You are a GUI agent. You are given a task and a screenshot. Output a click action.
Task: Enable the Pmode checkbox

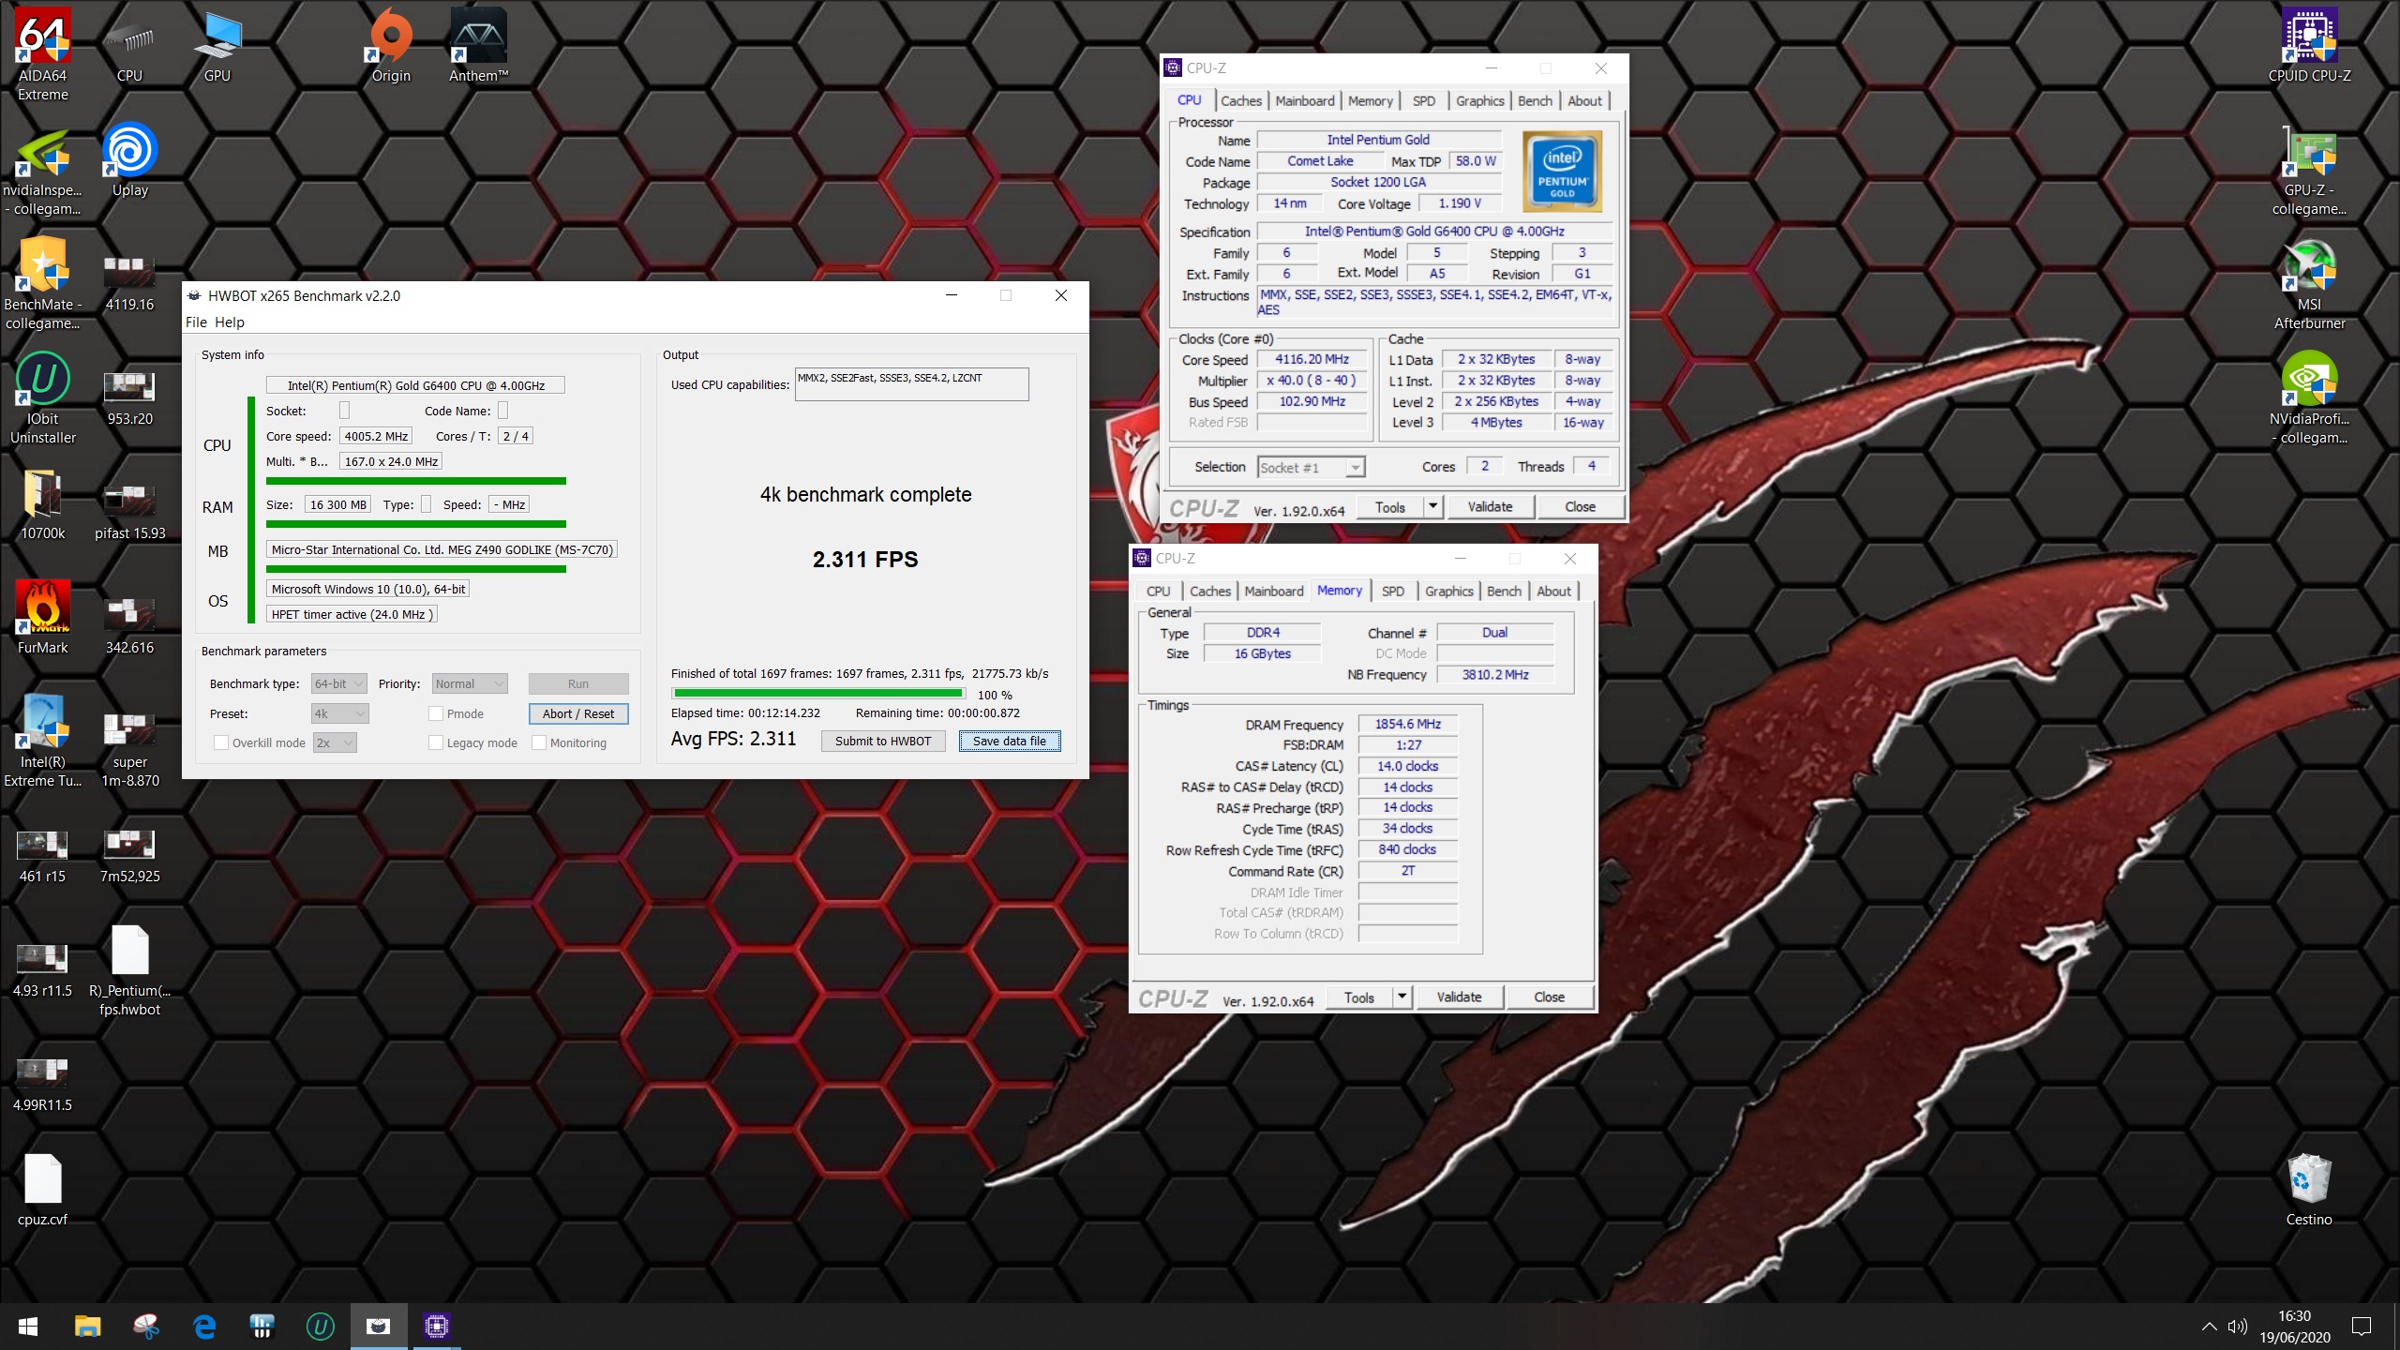tap(436, 713)
